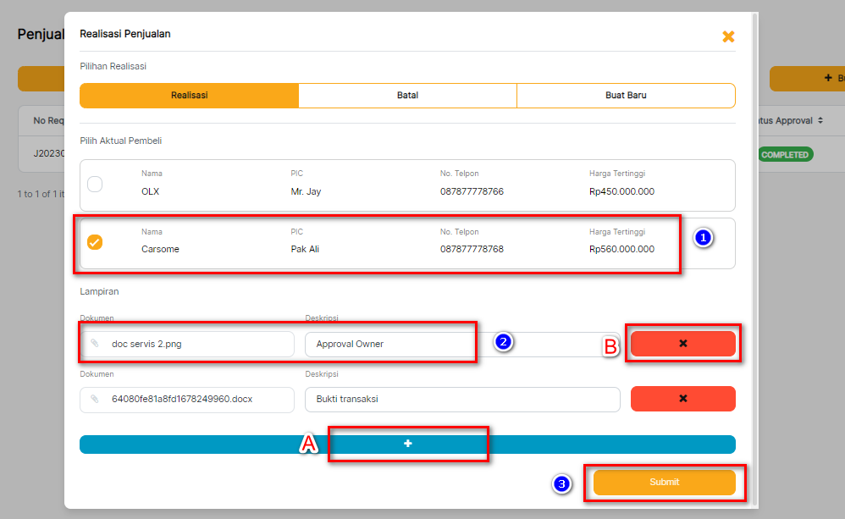Click the OLX buyer row card

coord(406,185)
